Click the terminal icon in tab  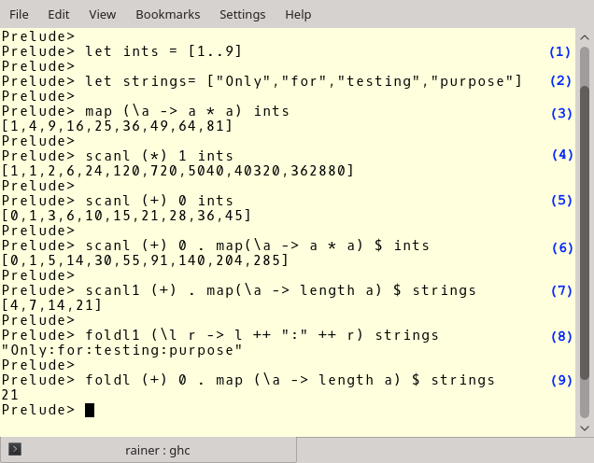coord(15,449)
